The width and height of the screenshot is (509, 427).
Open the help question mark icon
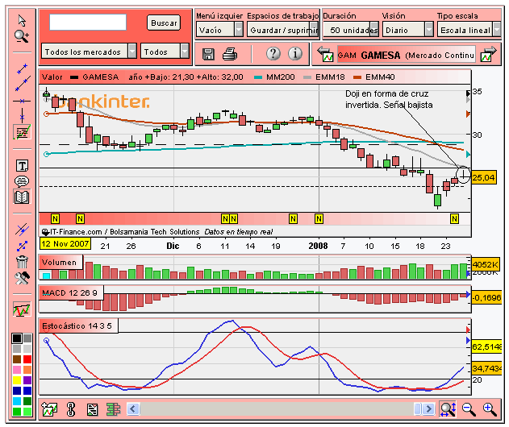(273, 53)
